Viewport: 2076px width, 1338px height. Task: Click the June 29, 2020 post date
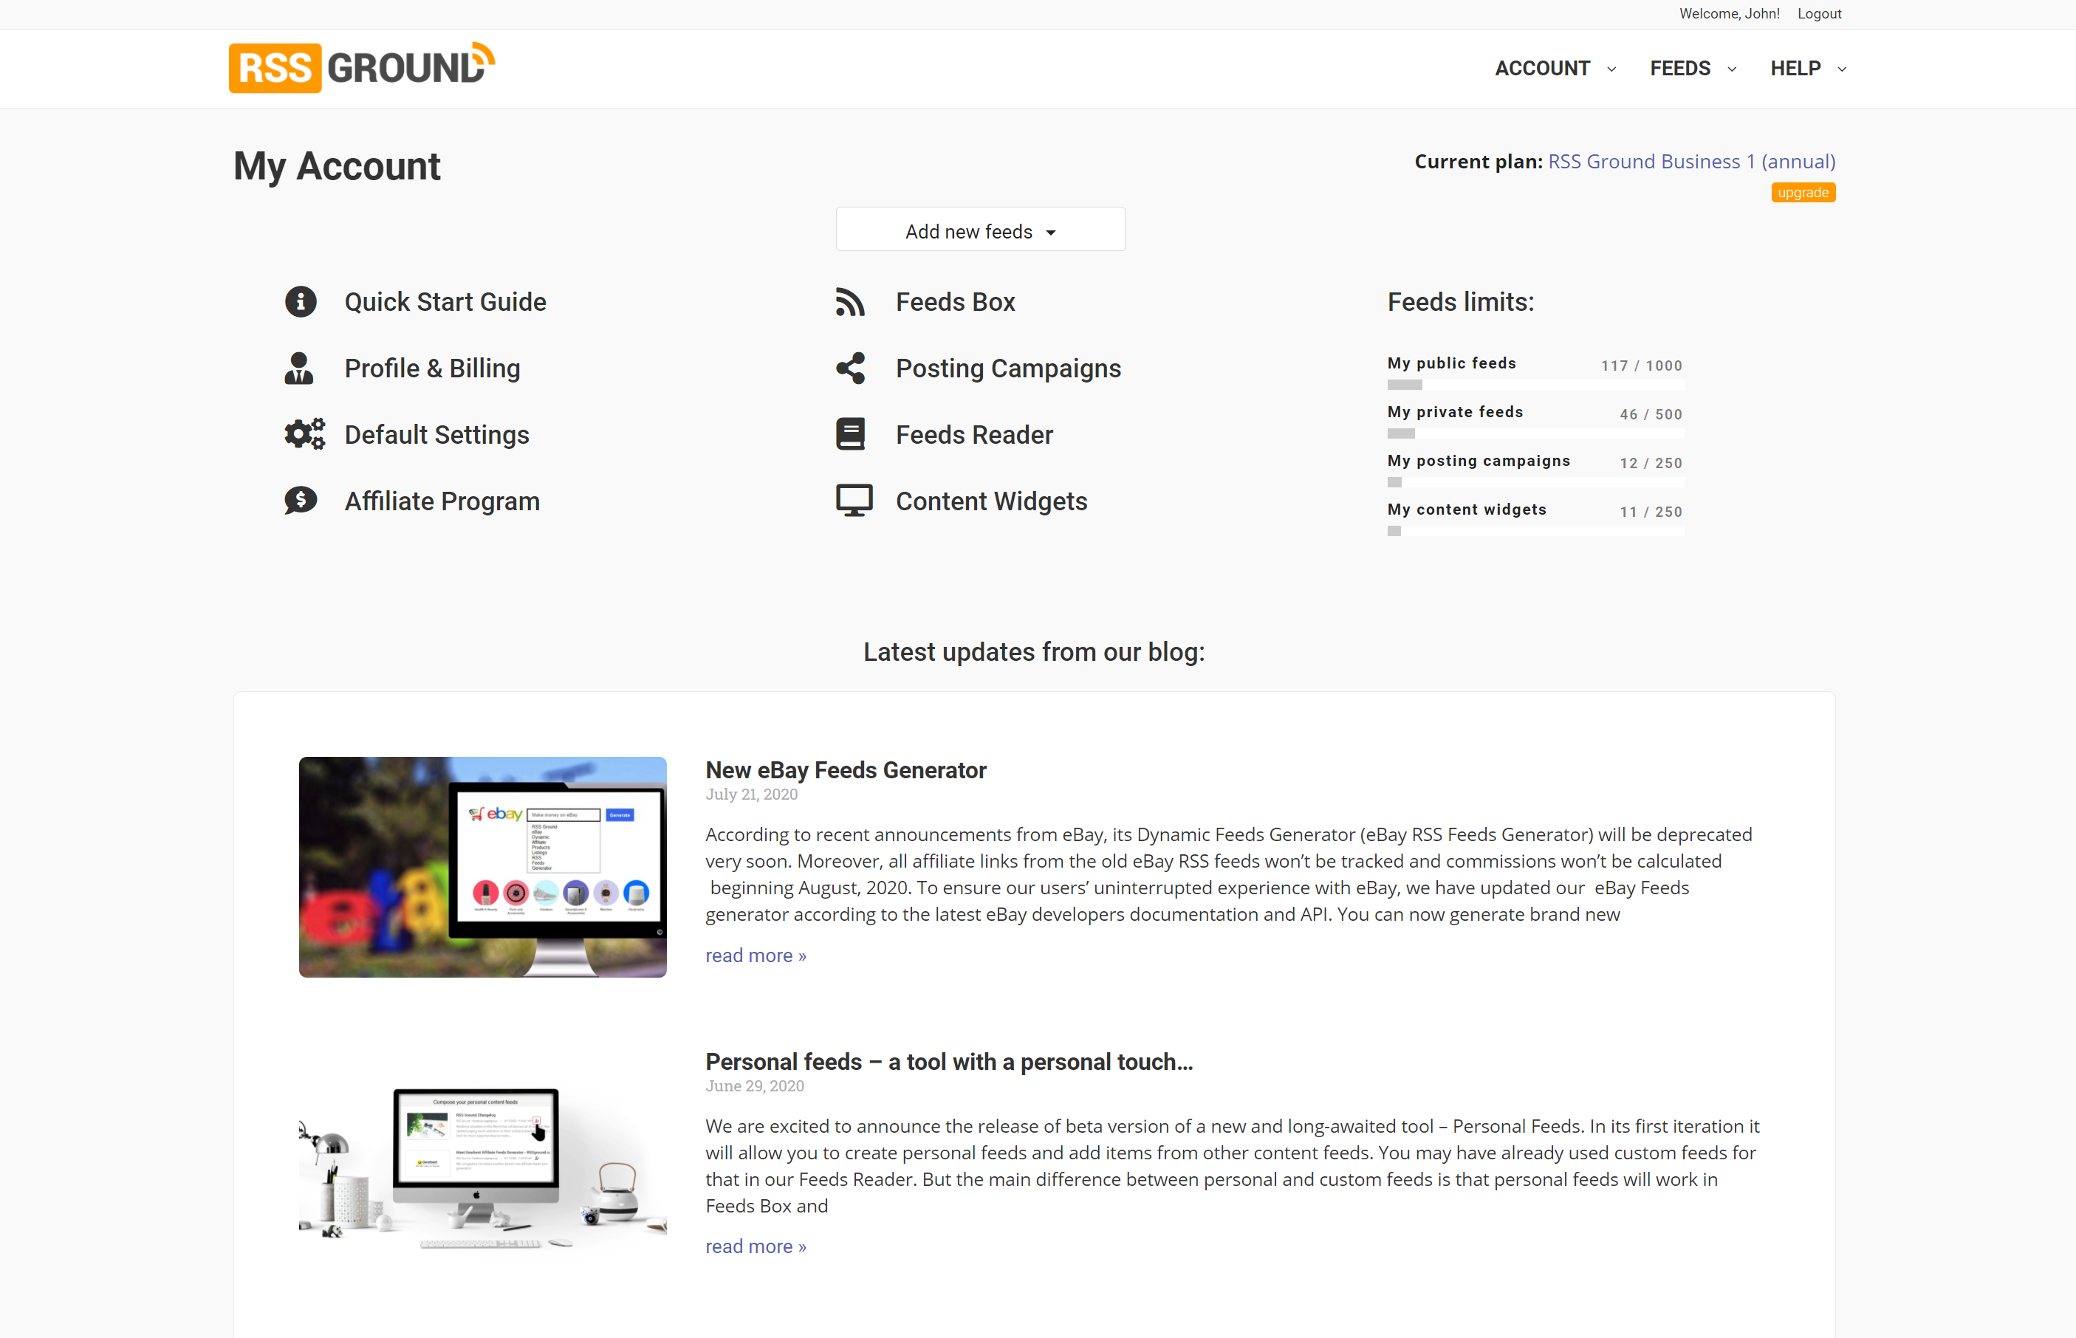pyautogui.click(x=754, y=1086)
